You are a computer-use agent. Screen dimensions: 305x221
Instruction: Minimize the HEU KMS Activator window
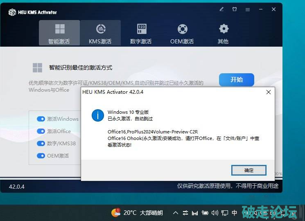click(x=261, y=9)
